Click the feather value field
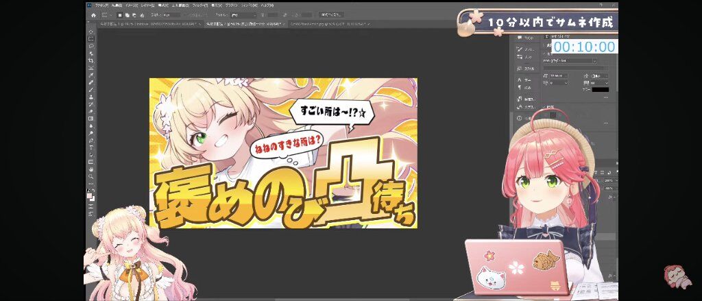Image resolution: width=702 pixels, height=301 pixels. pos(171,16)
